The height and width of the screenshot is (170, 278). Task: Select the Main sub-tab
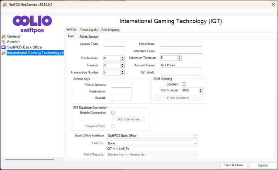[x=71, y=36]
